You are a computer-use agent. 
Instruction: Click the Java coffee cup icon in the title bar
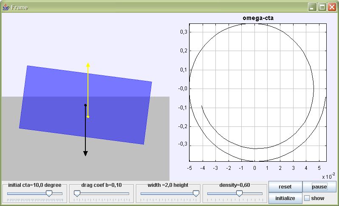pos(6,7)
